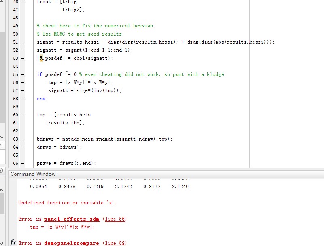Click the highlighted R variable on line 53
The width and height of the screenshot is (324, 246).
point(41,58)
